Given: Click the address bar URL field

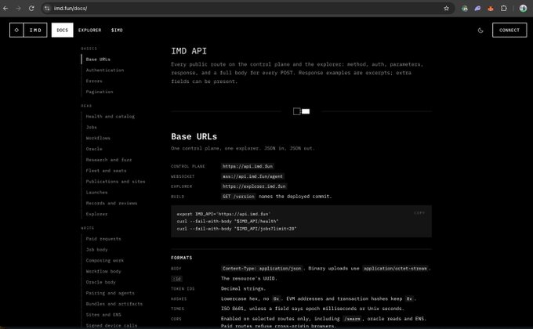Looking at the screenshot, I should (x=246, y=8).
